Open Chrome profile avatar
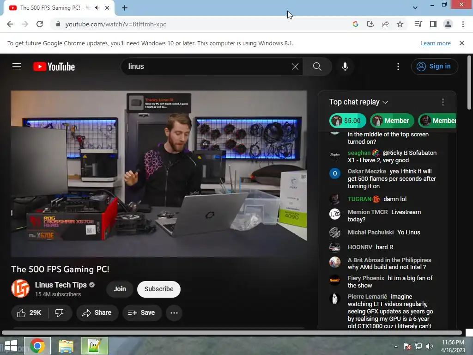The image size is (473, 355). point(448,24)
